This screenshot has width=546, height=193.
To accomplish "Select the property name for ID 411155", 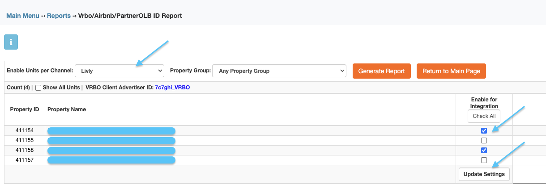I will [111, 141].
